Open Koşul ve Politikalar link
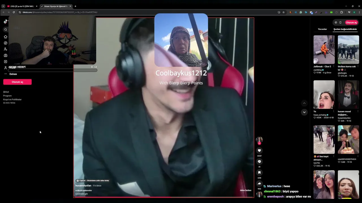 [12, 99]
